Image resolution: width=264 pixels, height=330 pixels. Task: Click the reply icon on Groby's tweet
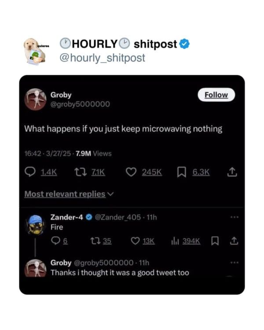pyautogui.click(x=30, y=173)
